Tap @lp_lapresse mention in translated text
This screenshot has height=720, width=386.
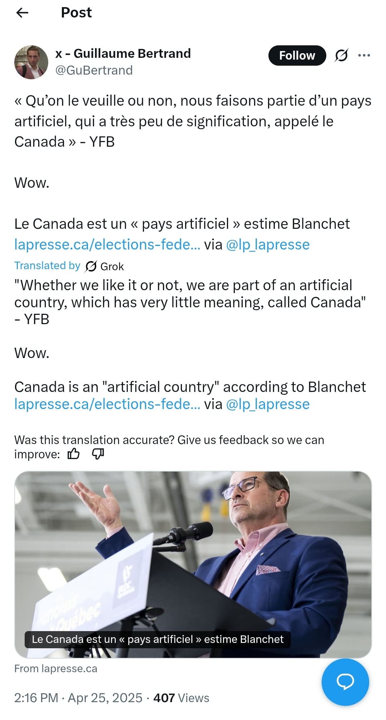(268, 404)
